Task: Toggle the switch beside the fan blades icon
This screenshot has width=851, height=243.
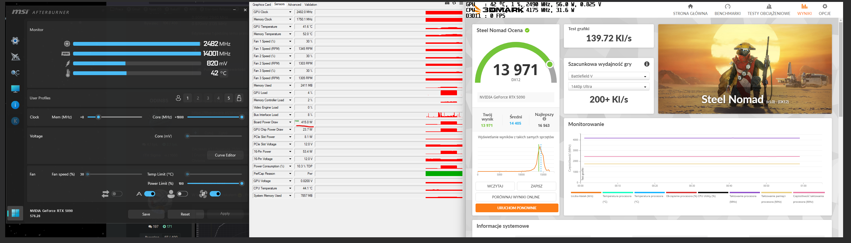Action: [x=215, y=194]
